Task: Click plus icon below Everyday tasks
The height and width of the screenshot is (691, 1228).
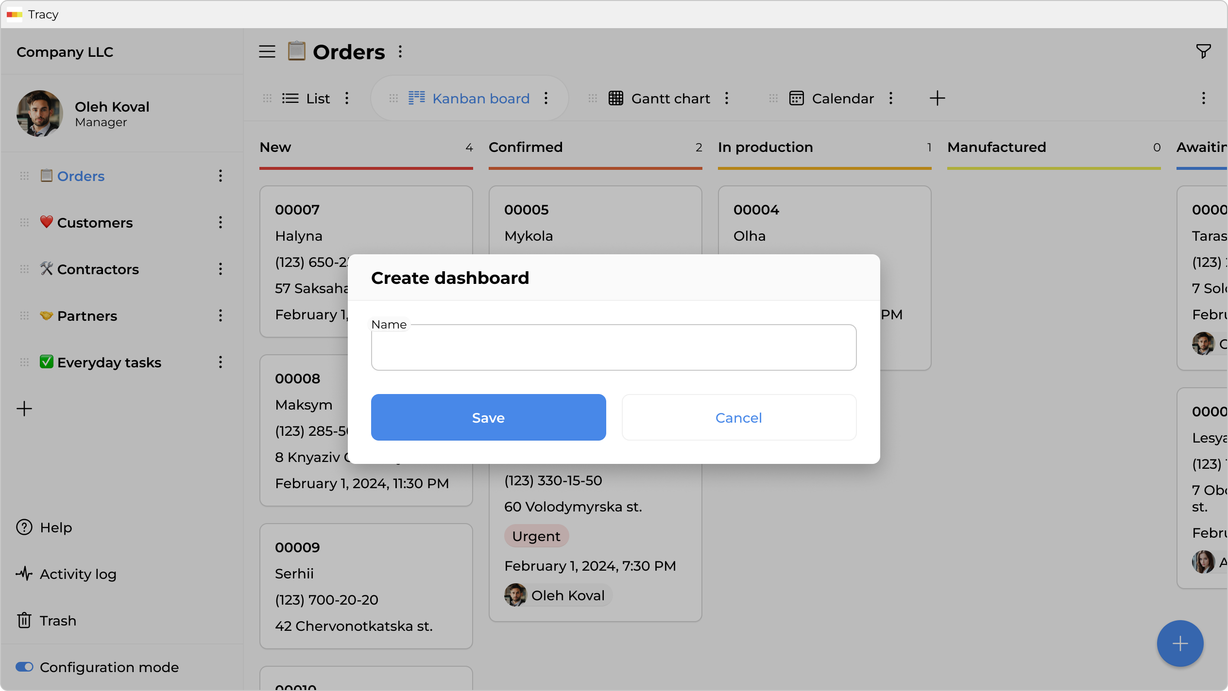Action: coord(24,409)
